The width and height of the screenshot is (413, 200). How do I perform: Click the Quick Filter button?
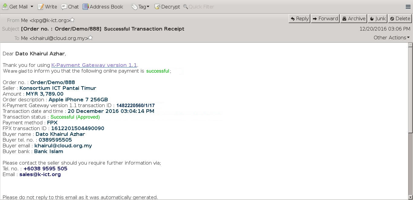click(x=199, y=7)
